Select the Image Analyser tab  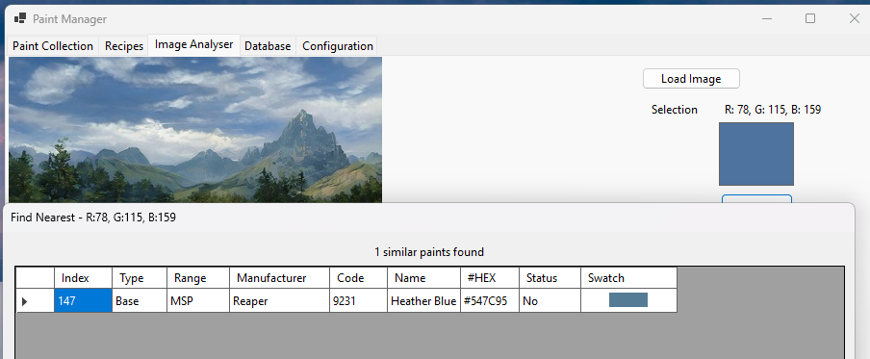point(194,44)
